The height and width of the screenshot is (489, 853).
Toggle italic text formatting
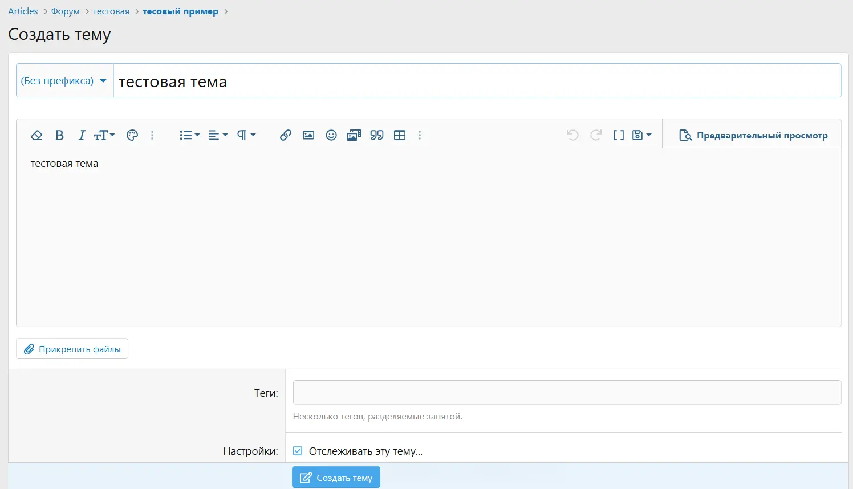coord(82,135)
